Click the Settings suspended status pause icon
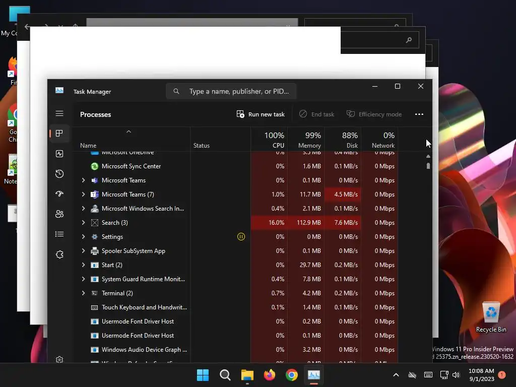The height and width of the screenshot is (387, 516). pyautogui.click(x=241, y=237)
